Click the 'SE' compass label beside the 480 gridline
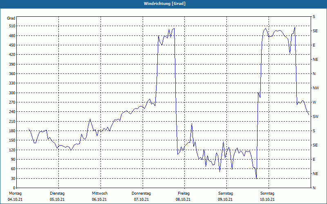The image size is (327, 204). 315,31
